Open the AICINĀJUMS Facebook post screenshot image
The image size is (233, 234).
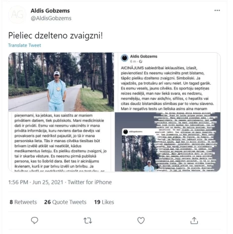(167, 82)
